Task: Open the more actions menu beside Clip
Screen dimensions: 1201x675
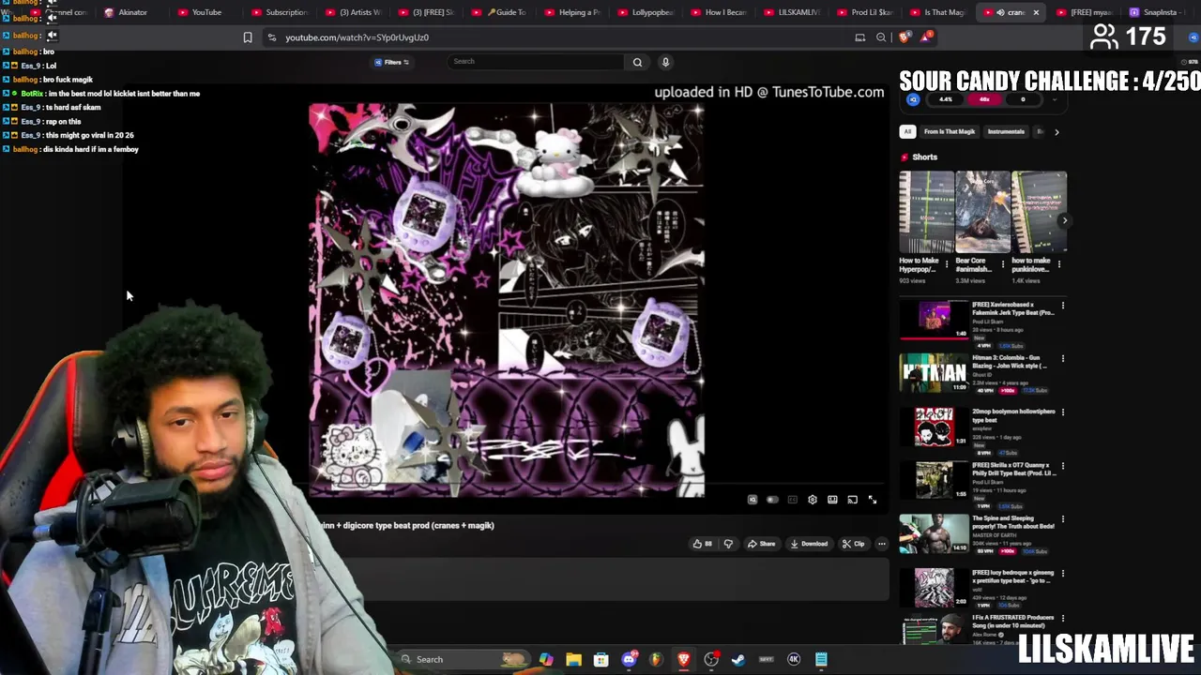Action: point(882,544)
